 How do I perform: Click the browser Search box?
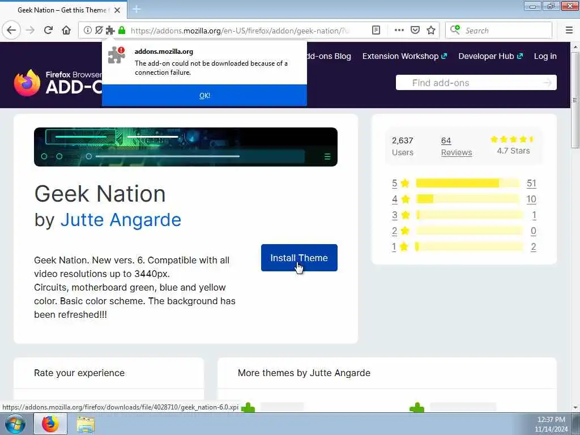498,31
